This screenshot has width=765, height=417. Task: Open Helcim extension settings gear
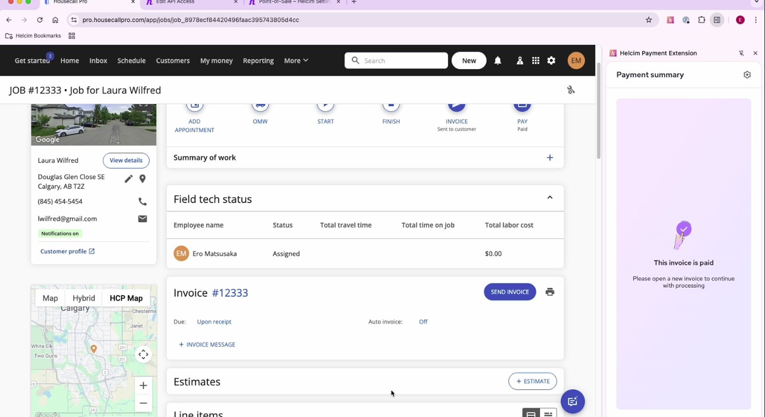click(x=747, y=75)
